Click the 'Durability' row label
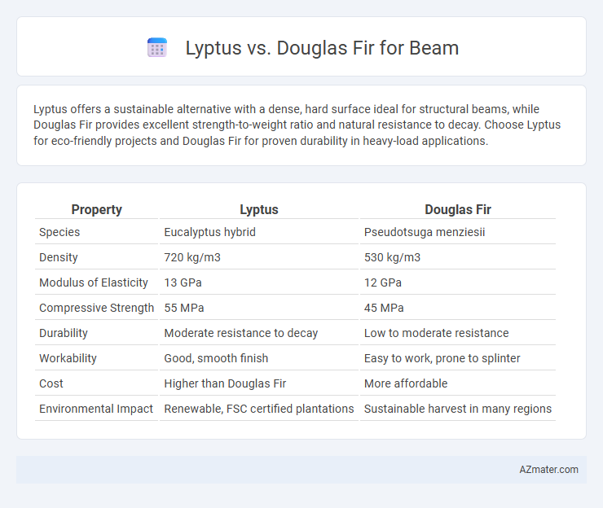This screenshot has height=508, width=603. click(x=64, y=333)
